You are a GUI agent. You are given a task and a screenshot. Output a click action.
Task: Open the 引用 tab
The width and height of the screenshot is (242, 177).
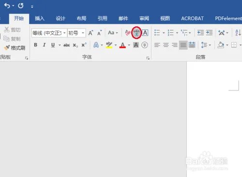(x=102, y=18)
